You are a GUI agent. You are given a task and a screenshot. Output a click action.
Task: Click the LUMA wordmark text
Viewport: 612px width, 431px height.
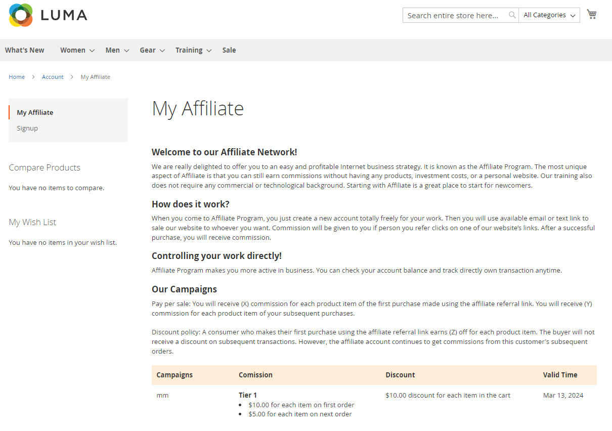pos(64,15)
